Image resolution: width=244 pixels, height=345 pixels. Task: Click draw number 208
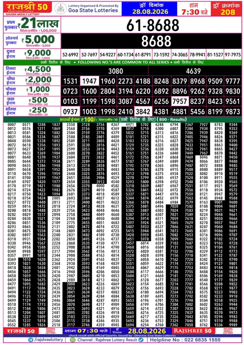click(x=228, y=12)
